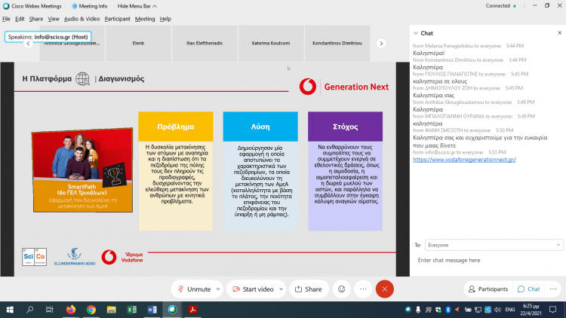Click the red leave meeting button
The height and width of the screenshot is (318, 566).
click(x=384, y=289)
